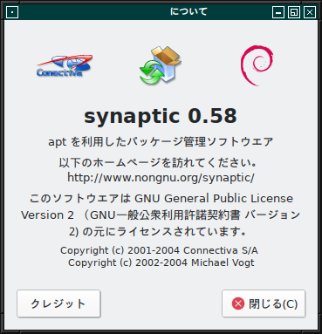
Task: Click the http://www.nongnu.org/synaptic/ URL text
Action: tap(161, 177)
